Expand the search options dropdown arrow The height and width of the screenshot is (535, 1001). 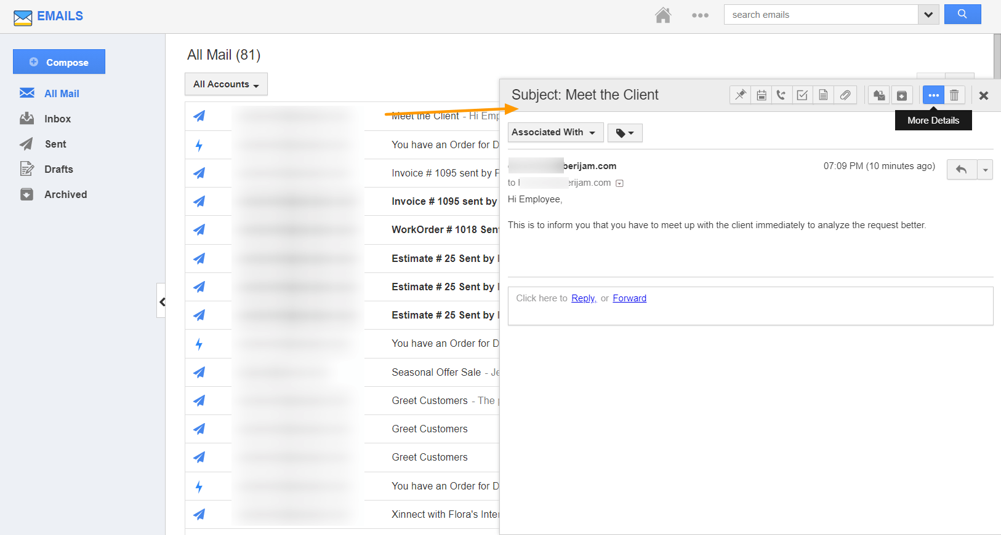[x=928, y=14]
